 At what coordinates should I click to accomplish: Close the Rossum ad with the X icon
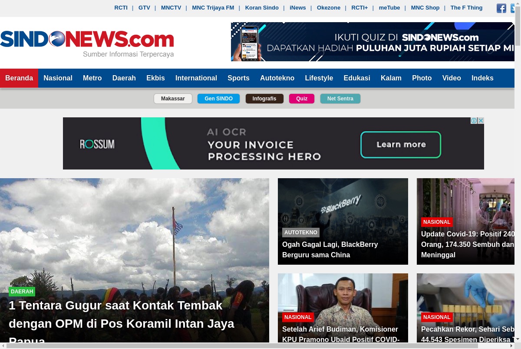(481, 121)
